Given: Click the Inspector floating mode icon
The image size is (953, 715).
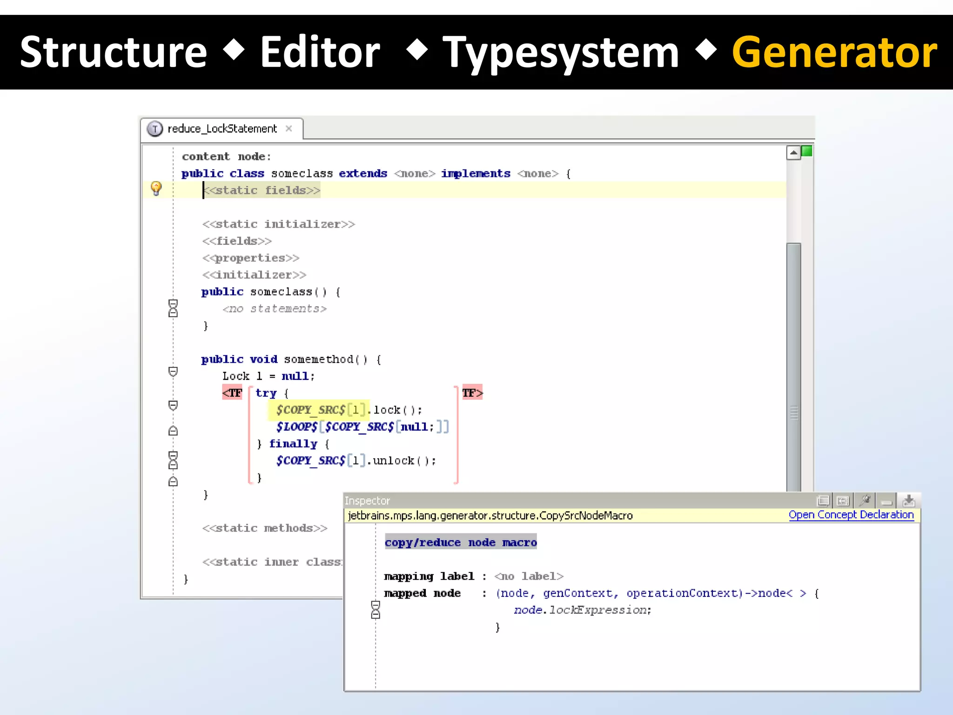Looking at the screenshot, I should click(x=823, y=501).
